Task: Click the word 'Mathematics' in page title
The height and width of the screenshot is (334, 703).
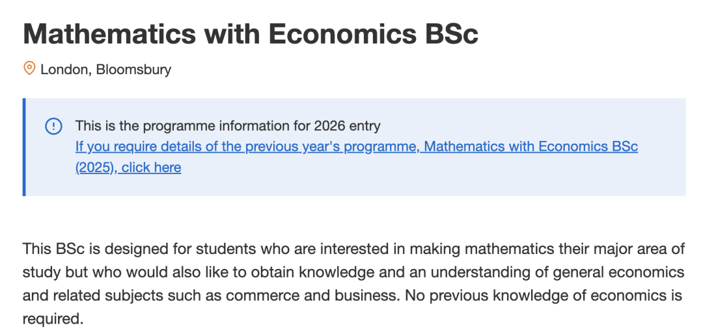Action: click(x=109, y=34)
